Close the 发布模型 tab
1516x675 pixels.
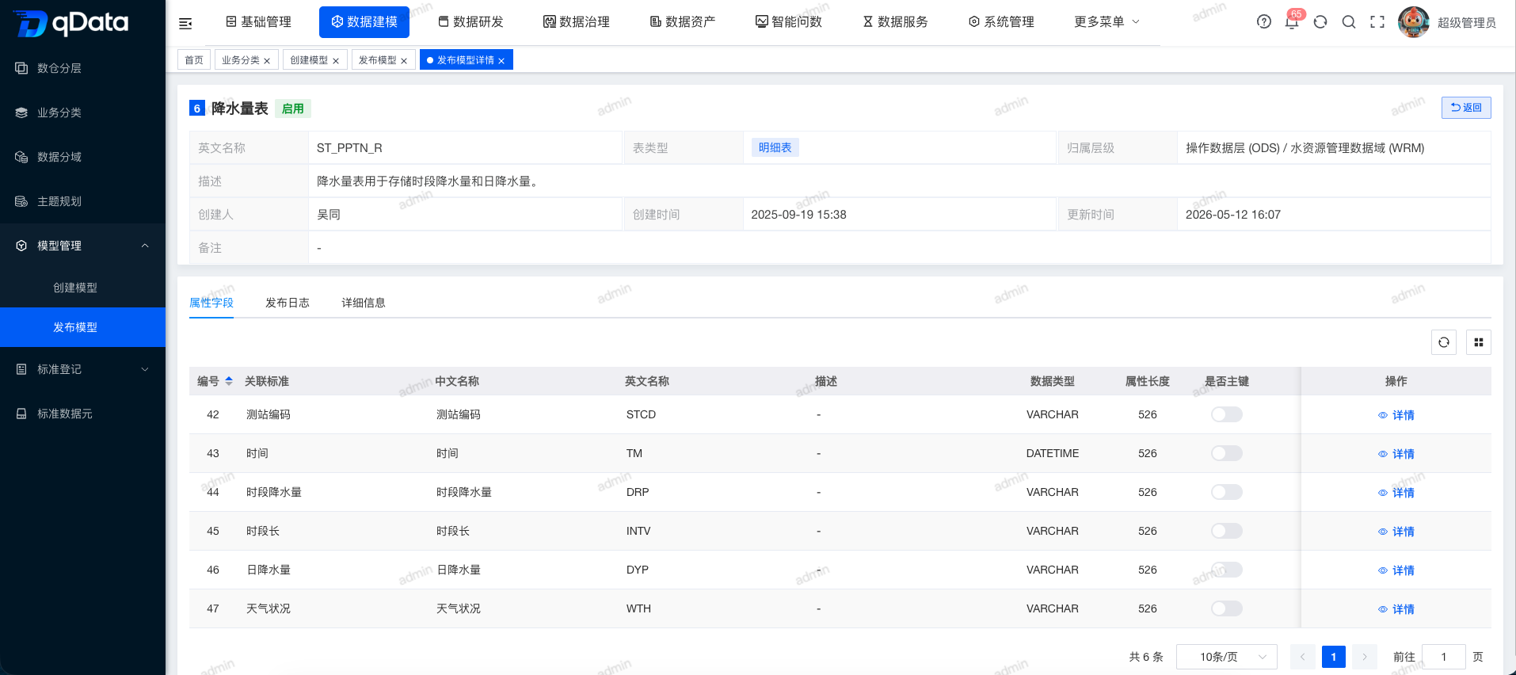[404, 61]
